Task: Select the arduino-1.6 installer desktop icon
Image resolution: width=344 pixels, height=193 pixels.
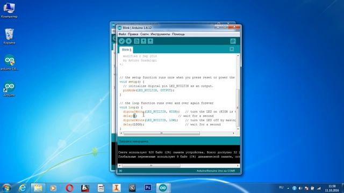Action: coord(9,62)
